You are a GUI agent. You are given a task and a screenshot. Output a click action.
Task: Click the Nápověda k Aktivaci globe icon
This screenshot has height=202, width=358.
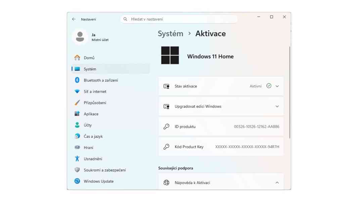tap(167, 182)
